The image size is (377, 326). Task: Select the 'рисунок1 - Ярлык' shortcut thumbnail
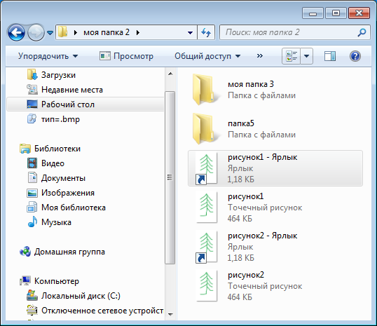click(x=206, y=168)
